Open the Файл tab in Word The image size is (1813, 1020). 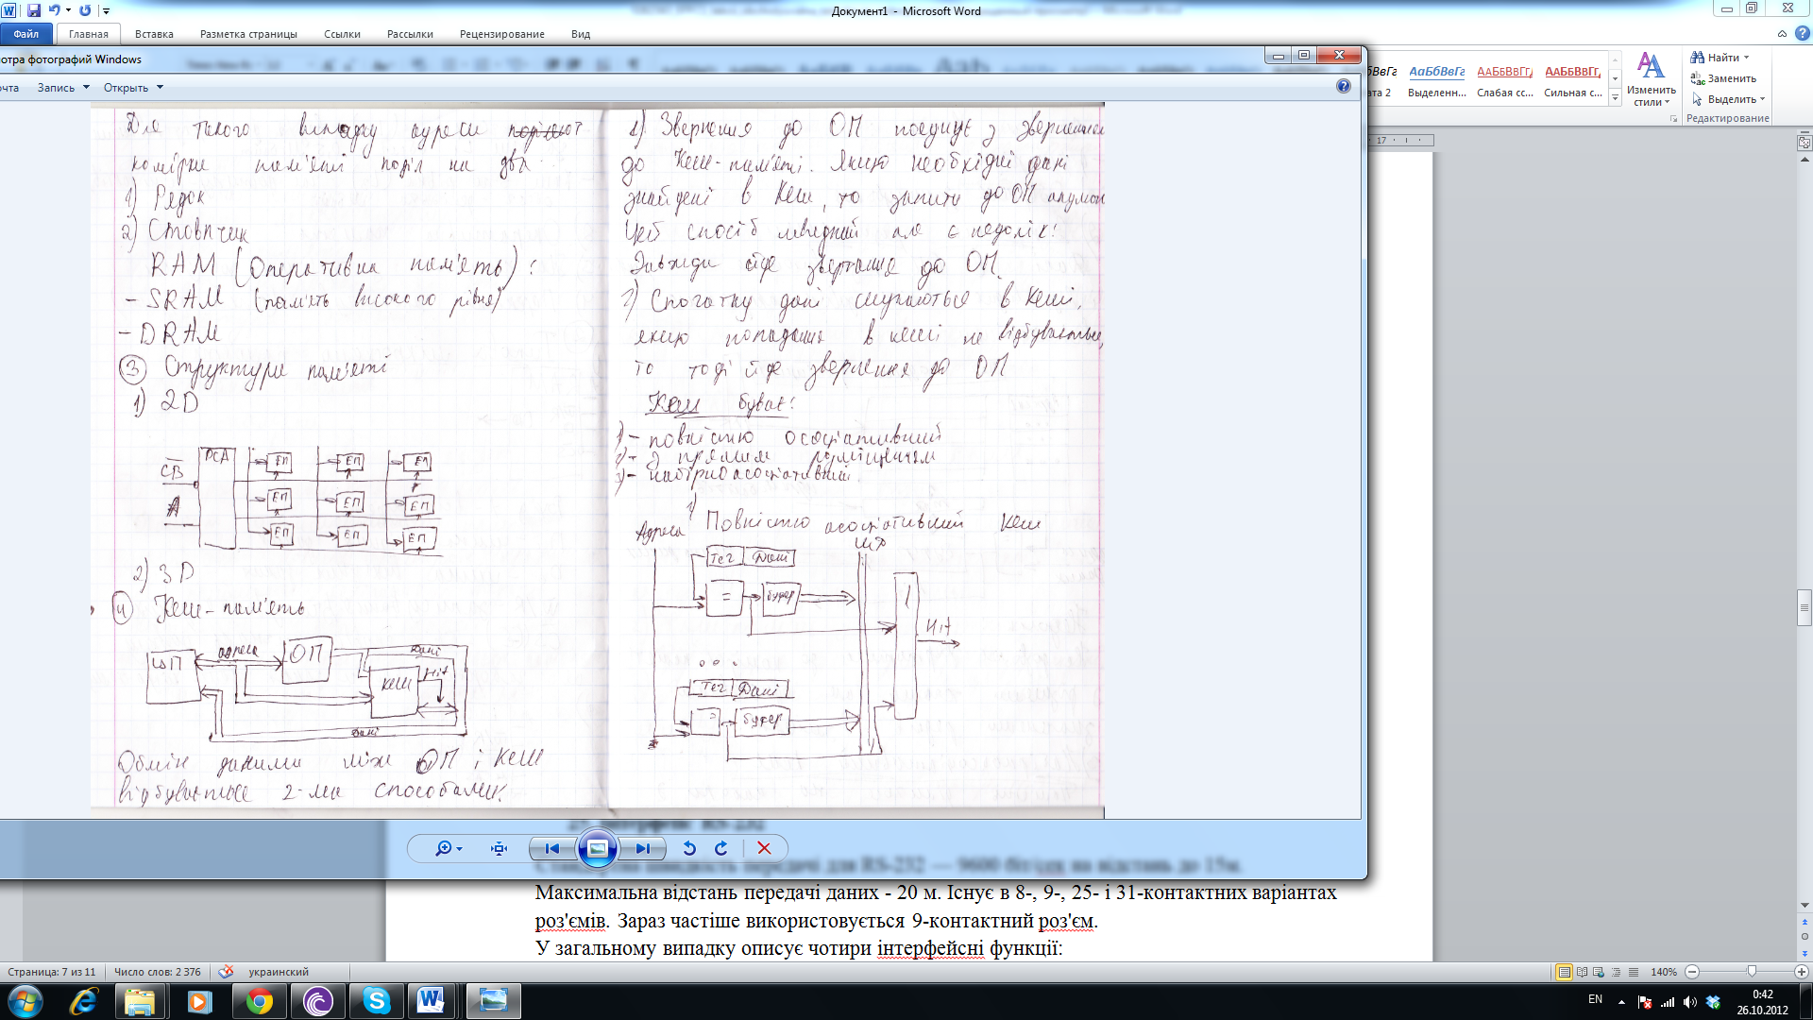click(x=26, y=34)
